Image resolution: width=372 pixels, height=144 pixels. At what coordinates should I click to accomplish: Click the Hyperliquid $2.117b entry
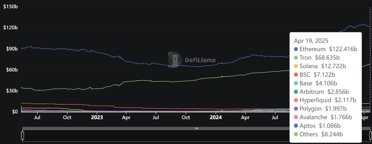[325, 100]
